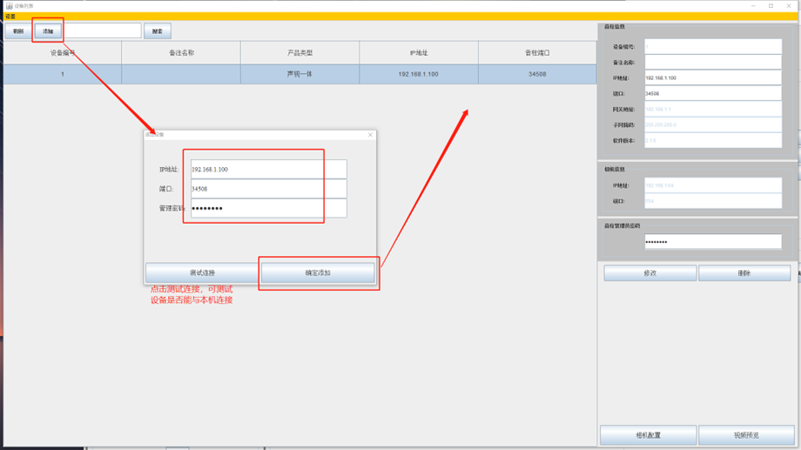Click the 备注名称 field in right panel
Image resolution: width=801 pixels, height=450 pixels.
pyautogui.click(x=712, y=63)
